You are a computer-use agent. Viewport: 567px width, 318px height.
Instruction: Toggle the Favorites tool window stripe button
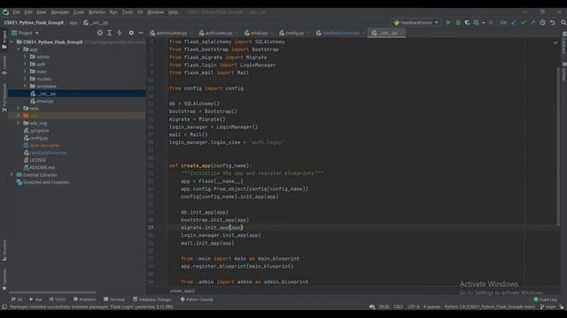pos(4,279)
